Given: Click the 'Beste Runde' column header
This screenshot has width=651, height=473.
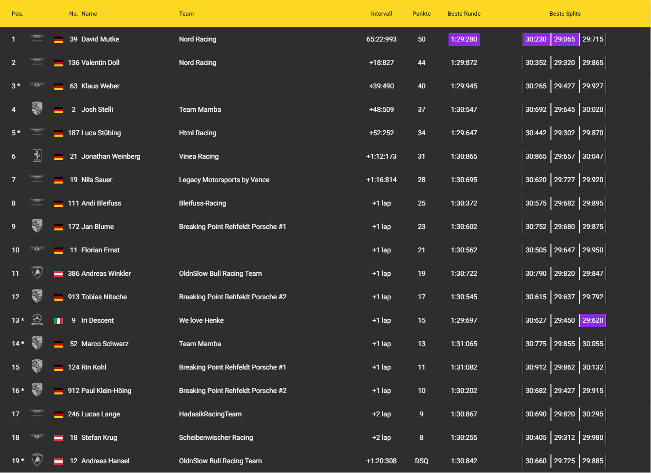Looking at the screenshot, I should pyautogui.click(x=464, y=14).
